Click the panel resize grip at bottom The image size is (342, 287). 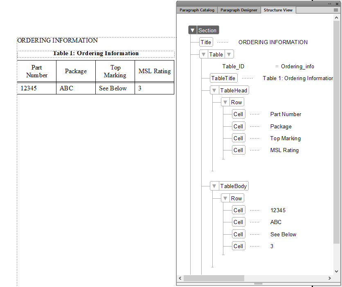point(258,284)
